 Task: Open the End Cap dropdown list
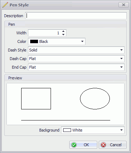click(x=121, y=67)
